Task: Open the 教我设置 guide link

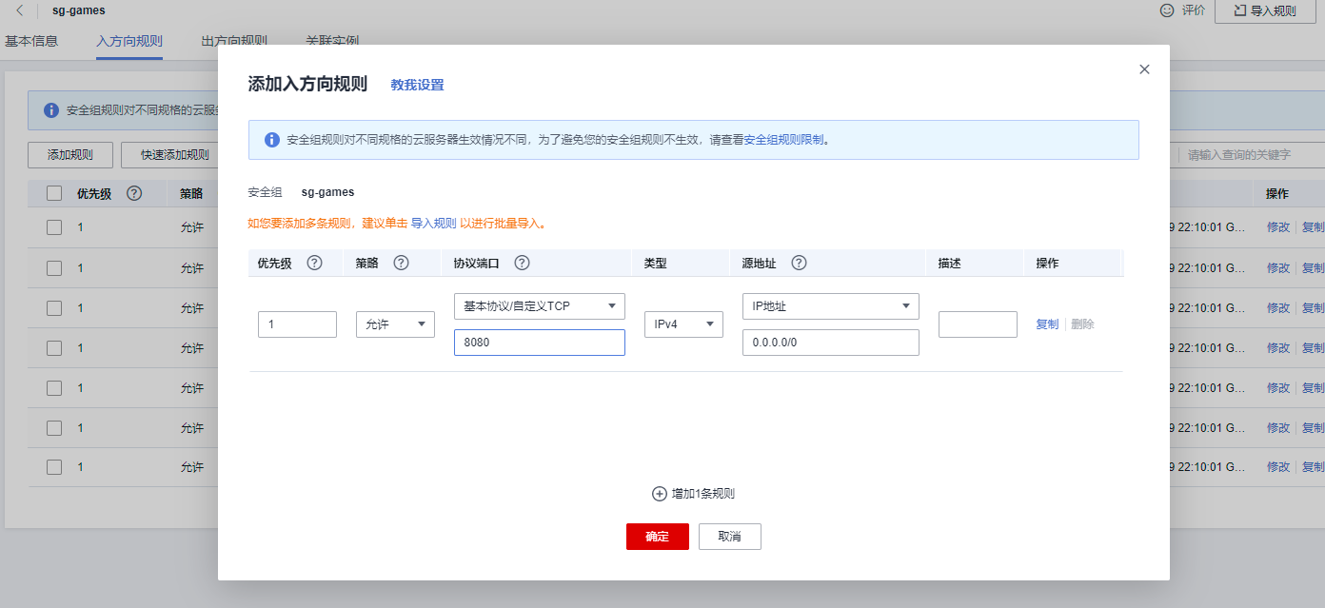Action: click(x=417, y=85)
